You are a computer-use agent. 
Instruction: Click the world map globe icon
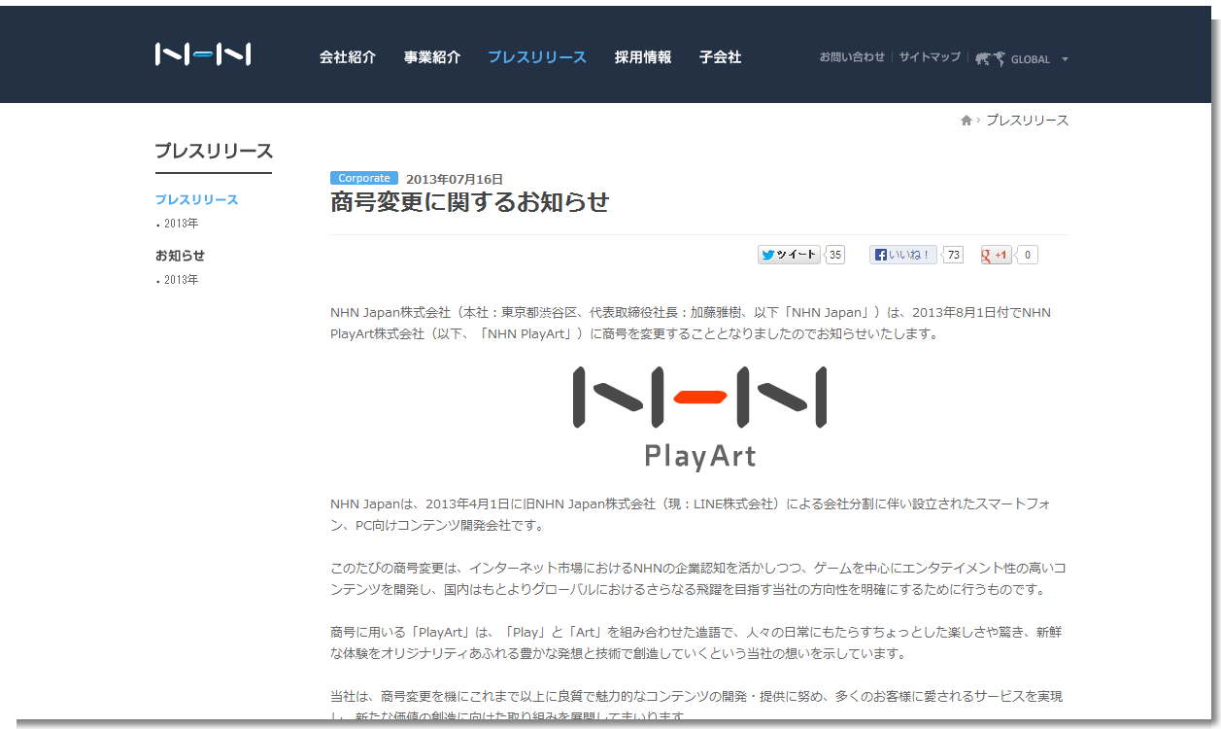(x=991, y=58)
